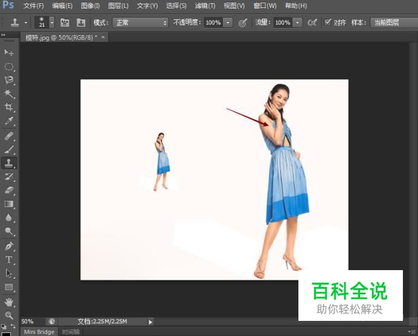Select the Zoom tool
The width and height of the screenshot is (418, 336).
(9, 315)
